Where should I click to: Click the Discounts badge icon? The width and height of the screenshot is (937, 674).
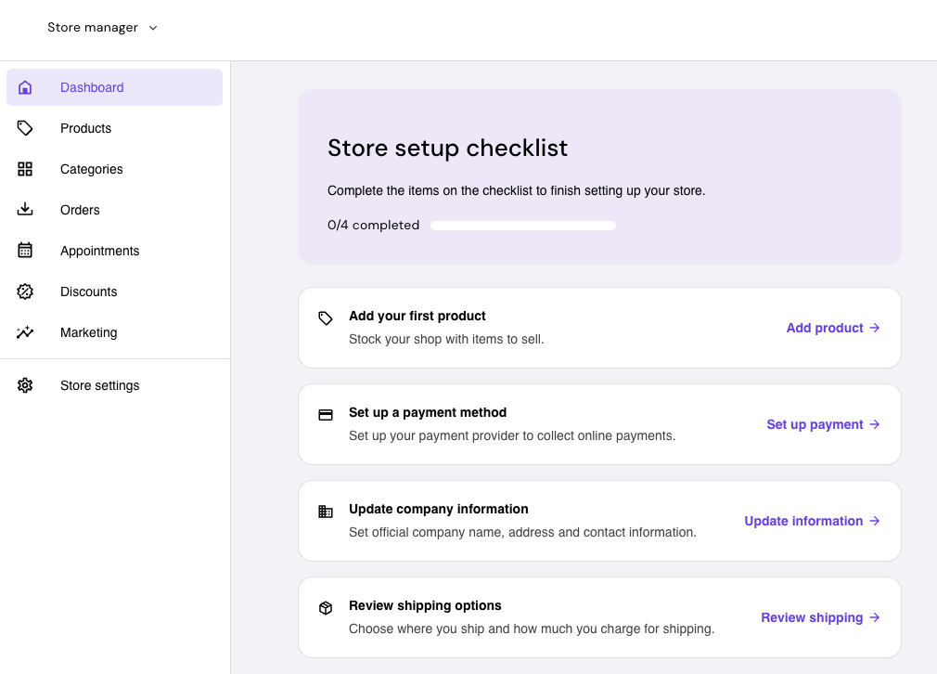click(24, 291)
